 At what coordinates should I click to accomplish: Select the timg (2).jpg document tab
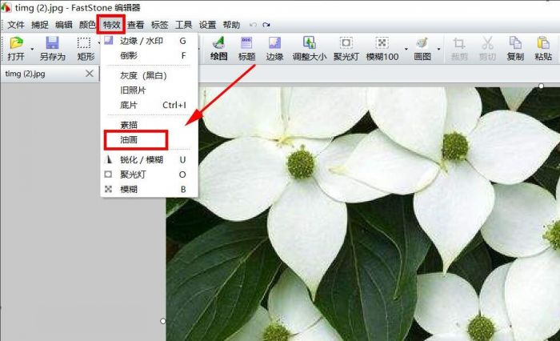pyautogui.click(x=50, y=74)
